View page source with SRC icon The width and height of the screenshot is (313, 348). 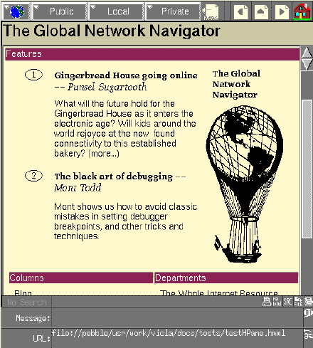pos(287,302)
